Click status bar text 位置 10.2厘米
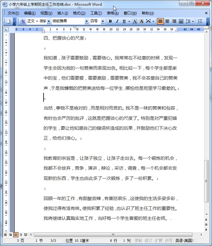This screenshot has width=212, height=246. (77, 241)
